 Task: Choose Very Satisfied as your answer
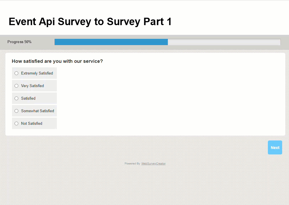[16, 86]
